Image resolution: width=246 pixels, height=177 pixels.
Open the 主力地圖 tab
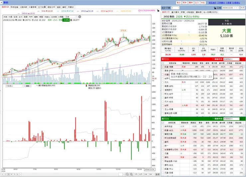(x=42, y=7)
